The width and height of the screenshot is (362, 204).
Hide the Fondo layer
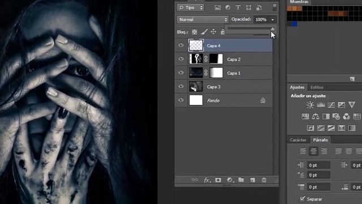(181, 100)
